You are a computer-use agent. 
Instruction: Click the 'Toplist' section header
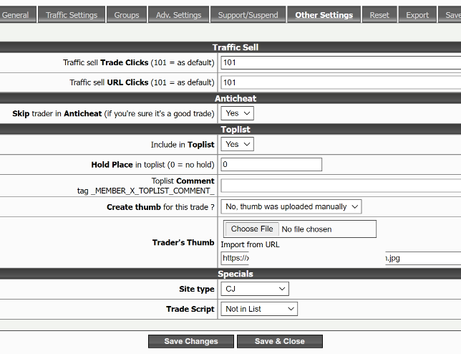pyautogui.click(x=236, y=130)
